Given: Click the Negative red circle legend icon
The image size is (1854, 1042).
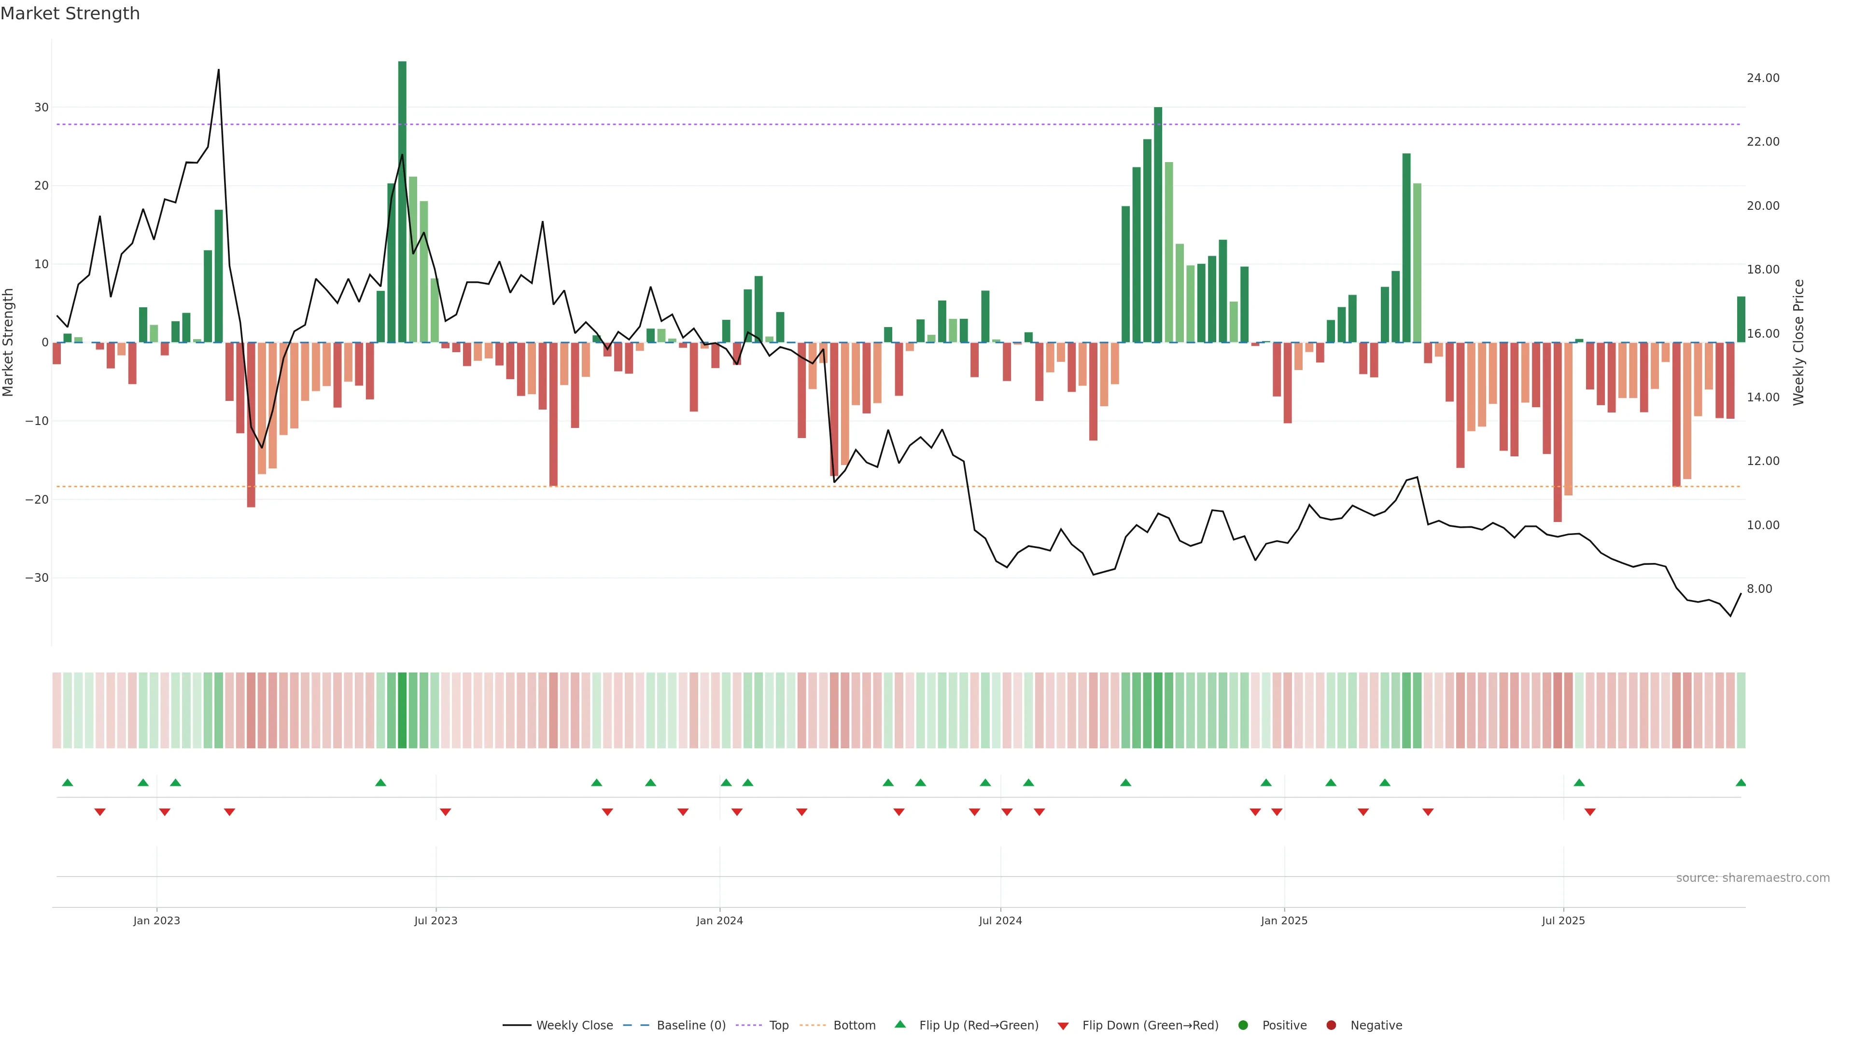Looking at the screenshot, I should (x=1331, y=1026).
